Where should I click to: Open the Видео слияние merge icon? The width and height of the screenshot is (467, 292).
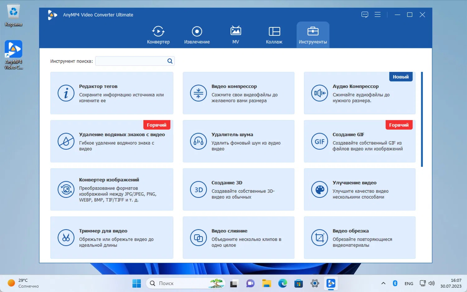click(x=198, y=238)
